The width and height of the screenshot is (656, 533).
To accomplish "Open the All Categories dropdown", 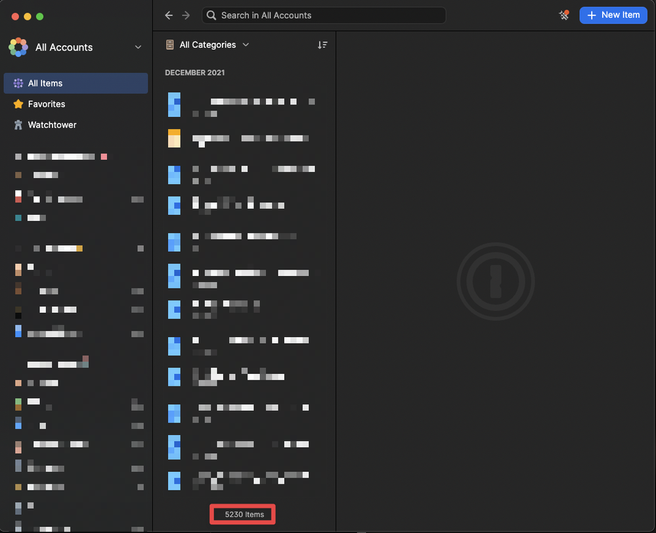I will tap(214, 45).
